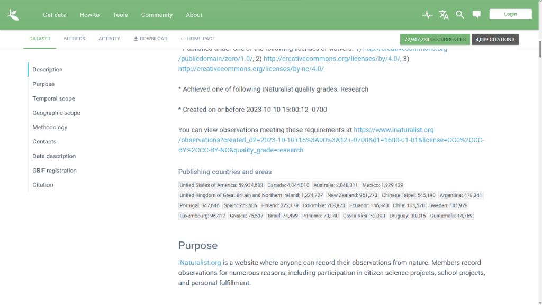Click the Portugal country tag

tap(200, 205)
